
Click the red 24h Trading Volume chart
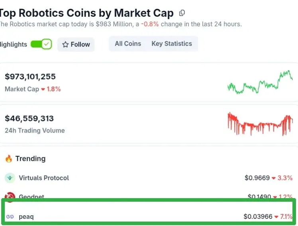tap(260, 124)
